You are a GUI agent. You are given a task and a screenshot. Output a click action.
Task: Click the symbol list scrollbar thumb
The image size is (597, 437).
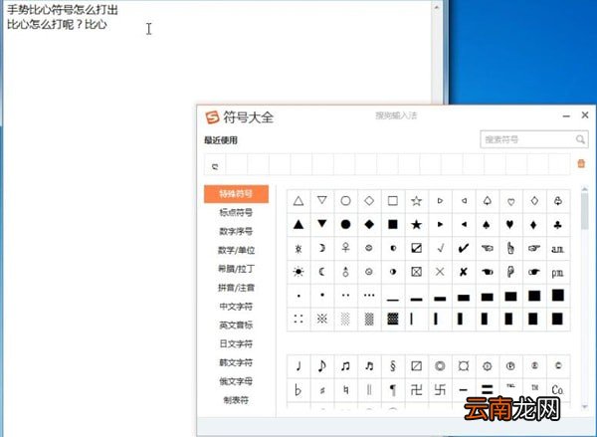click(584, 211)
